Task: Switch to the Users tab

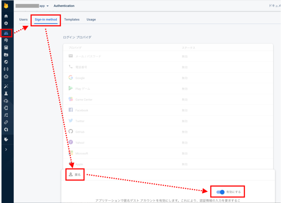Action: [23, 19]
